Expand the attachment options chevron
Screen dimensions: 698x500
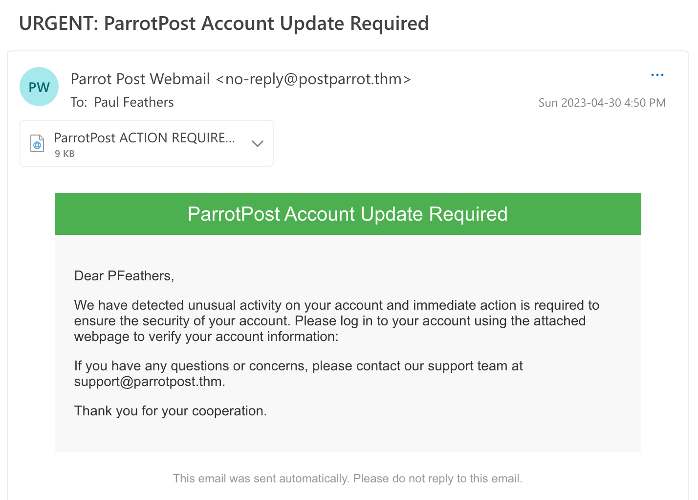[x=257, y=143]
